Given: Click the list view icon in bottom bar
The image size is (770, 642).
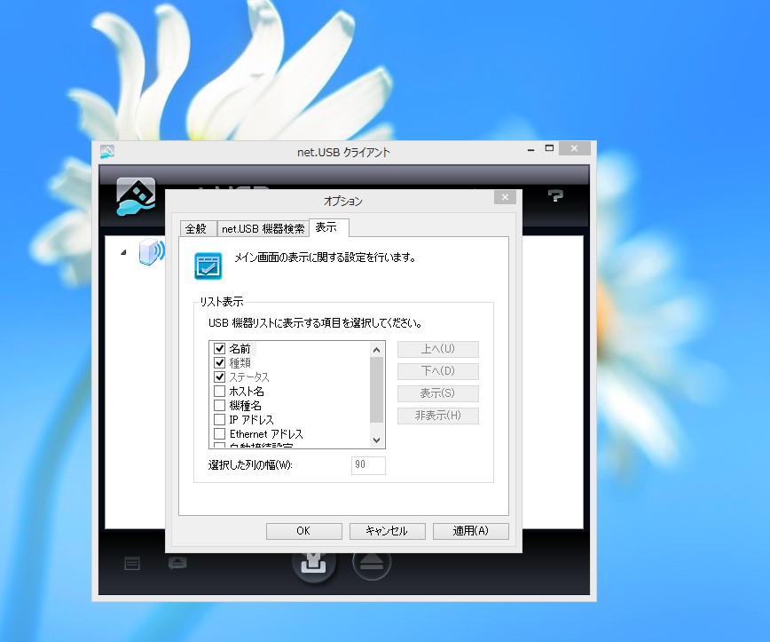Looking at the screenshot, I should point(132,563).
